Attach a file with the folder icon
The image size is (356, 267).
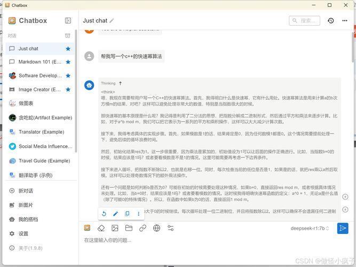[129, 228]
